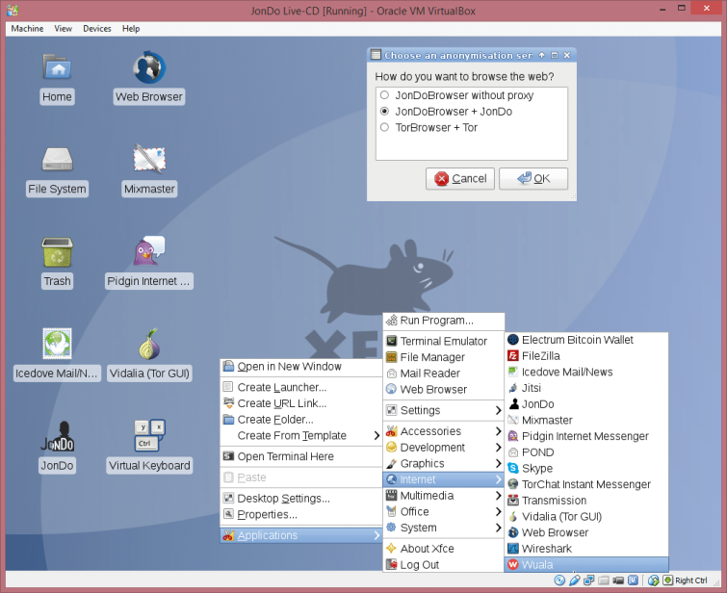727x593 pixels.
Task: Launch Wuala from Internet submenu
Action: (x=586, y=565)
